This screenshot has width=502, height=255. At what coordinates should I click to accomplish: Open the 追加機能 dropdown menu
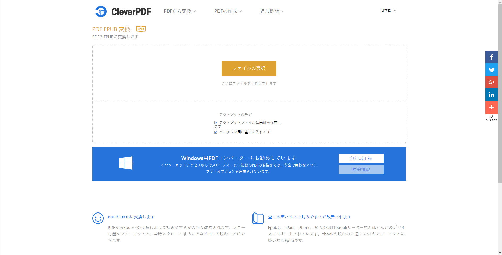[x=272, y=11]
